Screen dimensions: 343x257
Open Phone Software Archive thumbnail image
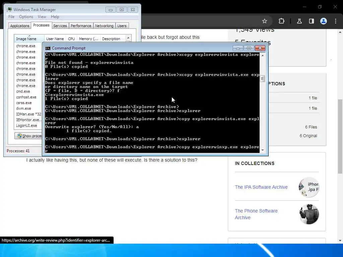(x=309, y=214)
